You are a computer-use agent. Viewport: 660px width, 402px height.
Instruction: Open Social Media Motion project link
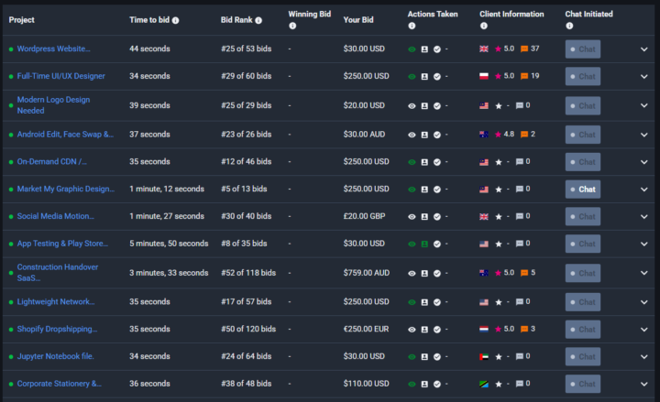(x=56, y=216)
